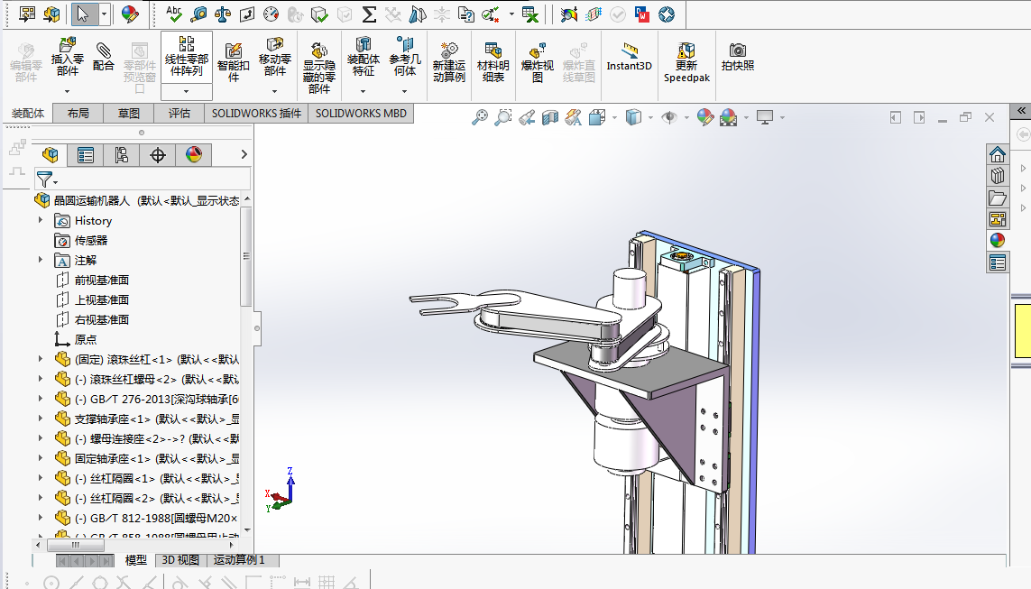Click the Home icon in the task pane
Viewport: 1031px width, 589px height.
point(998,154)
